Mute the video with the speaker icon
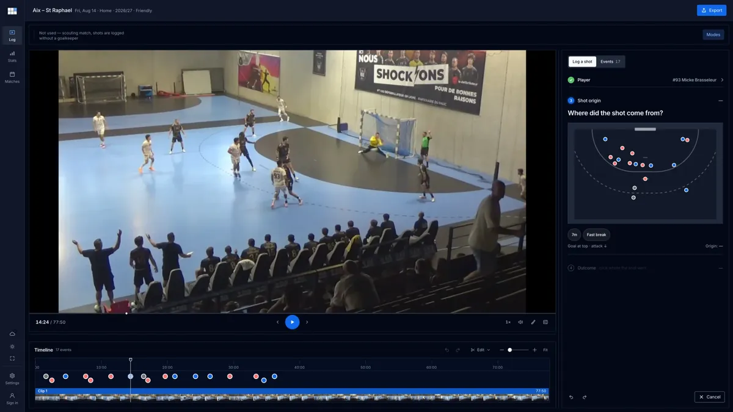 click(x=520, y=322)
